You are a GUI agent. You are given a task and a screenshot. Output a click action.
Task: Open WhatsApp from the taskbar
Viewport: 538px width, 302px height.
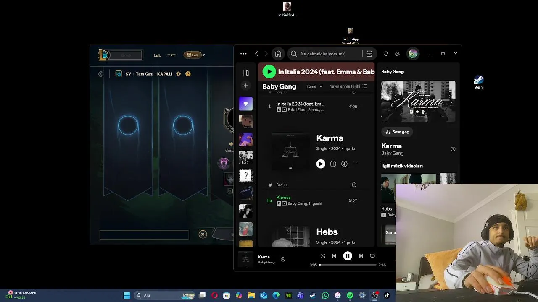(325, 295)
